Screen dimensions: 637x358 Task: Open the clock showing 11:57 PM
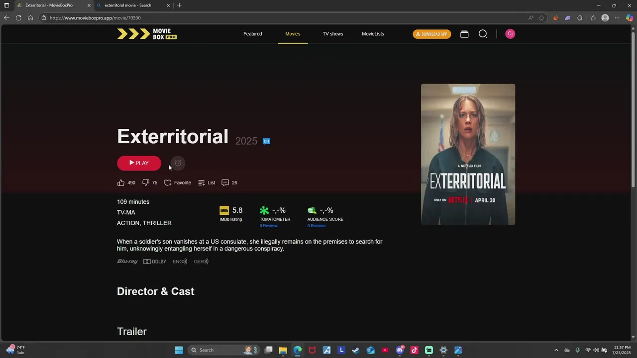tap(622, 350)
